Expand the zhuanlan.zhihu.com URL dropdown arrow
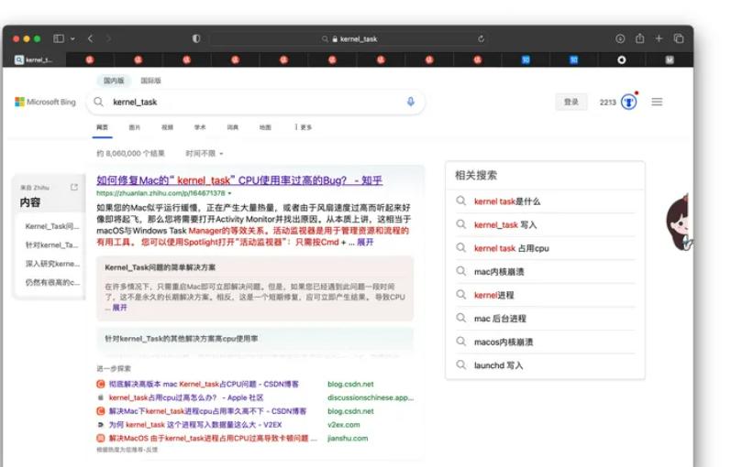This screenshot has width=731, height=467. [230, 193]
